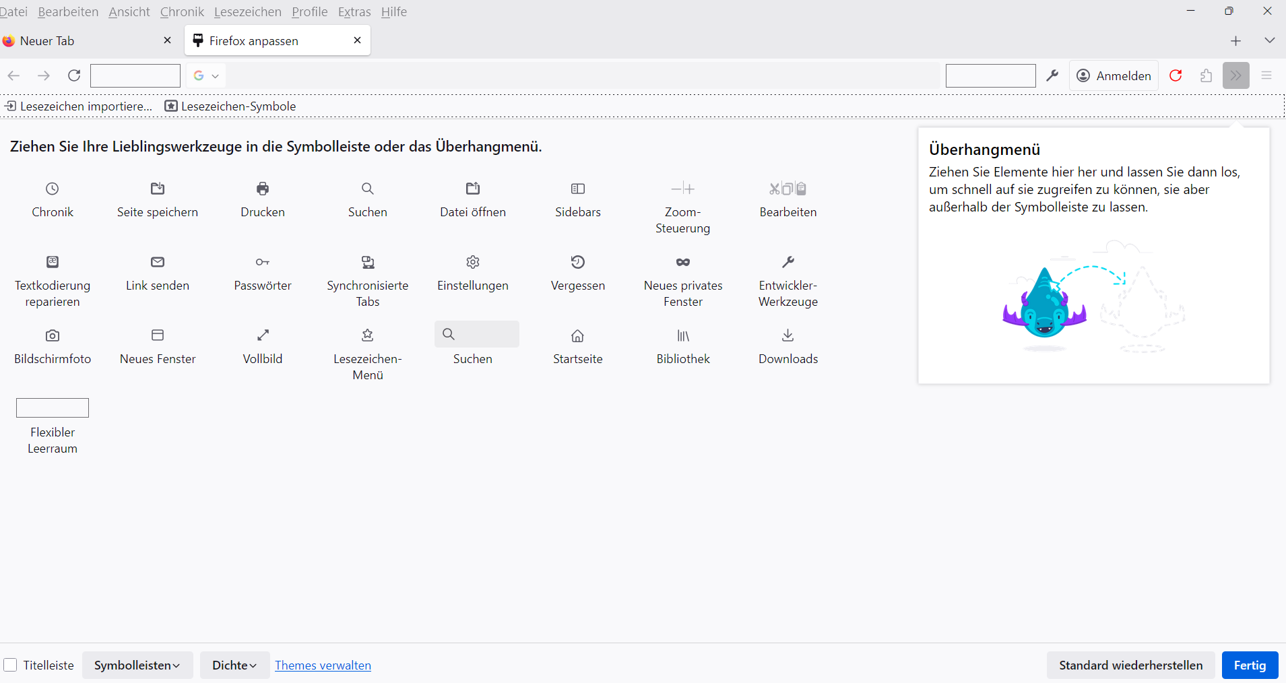This screenshot has height=683, width=1286.
Task: Select the Drucken printer icon
Action: click(263, 189)
